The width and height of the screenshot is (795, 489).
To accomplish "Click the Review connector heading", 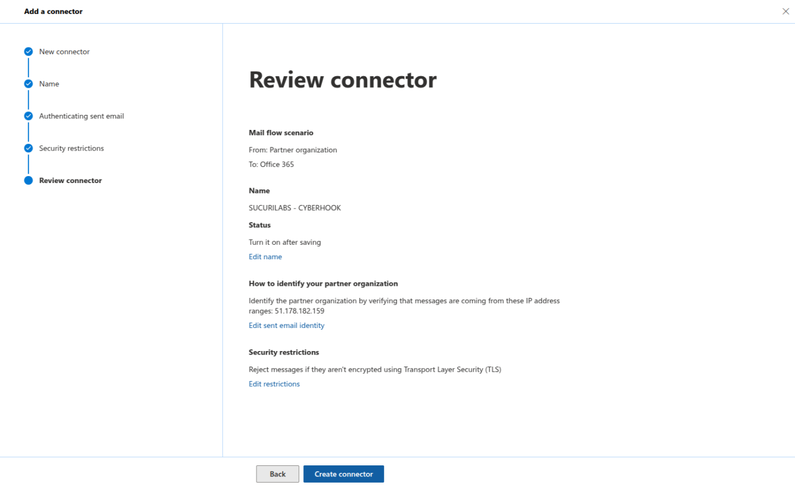I will pyautogui.click(x=343, y=80).
